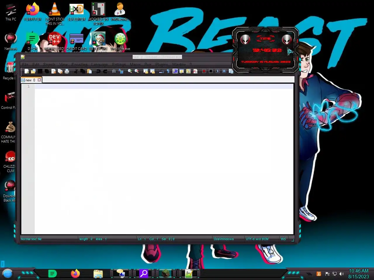Screen dimensions: 374x280
Task: Open the Settings menu
Action: pos(119,64)
